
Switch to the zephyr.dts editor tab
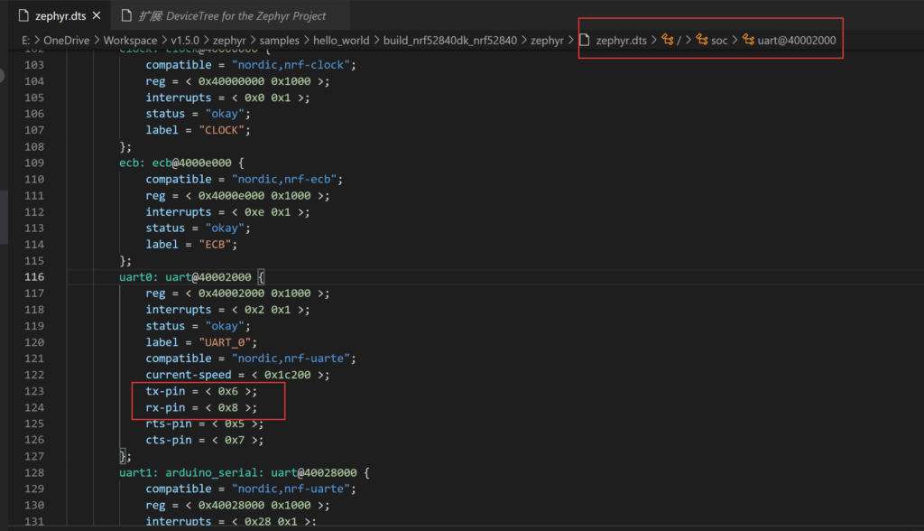coord(60,16)
